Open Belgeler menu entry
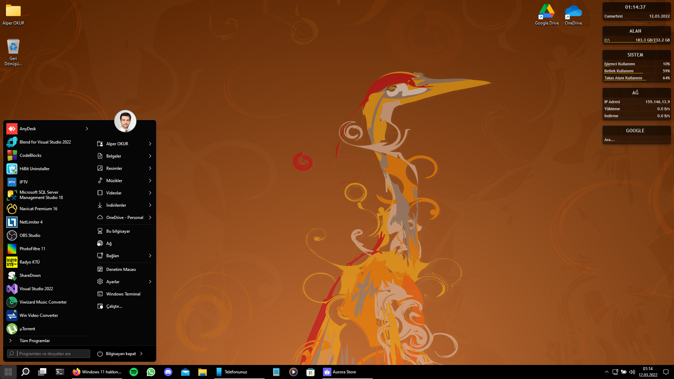This screenshot has width=674, height=379. click(x=114, y=156)
